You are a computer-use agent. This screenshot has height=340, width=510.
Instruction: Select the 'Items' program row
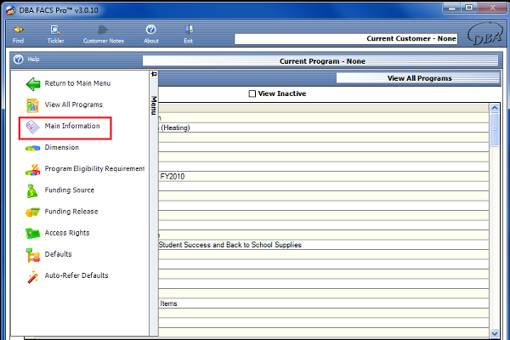pos(324,303)
